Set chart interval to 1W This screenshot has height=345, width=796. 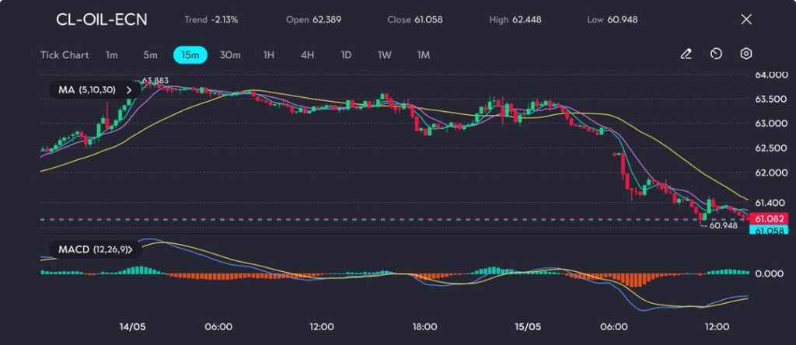pos(385,55)
